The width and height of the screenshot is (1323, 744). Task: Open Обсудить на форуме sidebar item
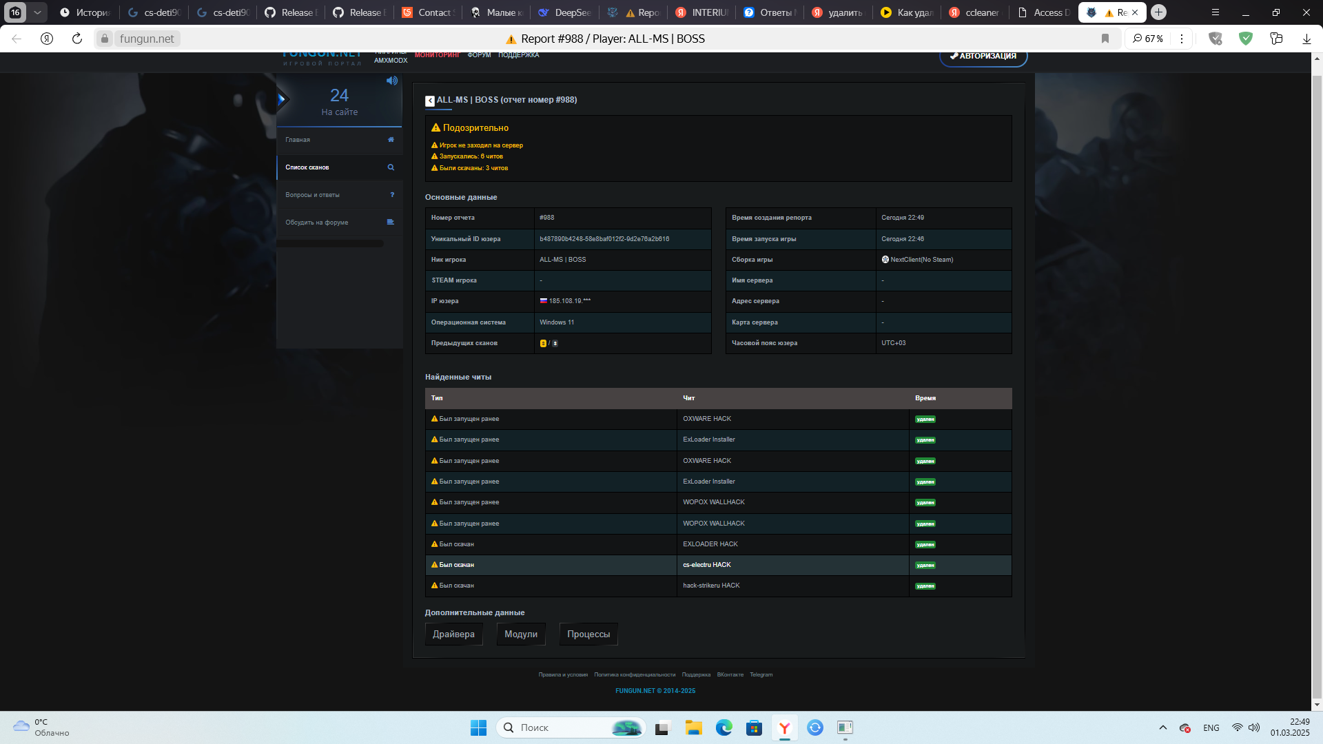[x=340, y=223]
